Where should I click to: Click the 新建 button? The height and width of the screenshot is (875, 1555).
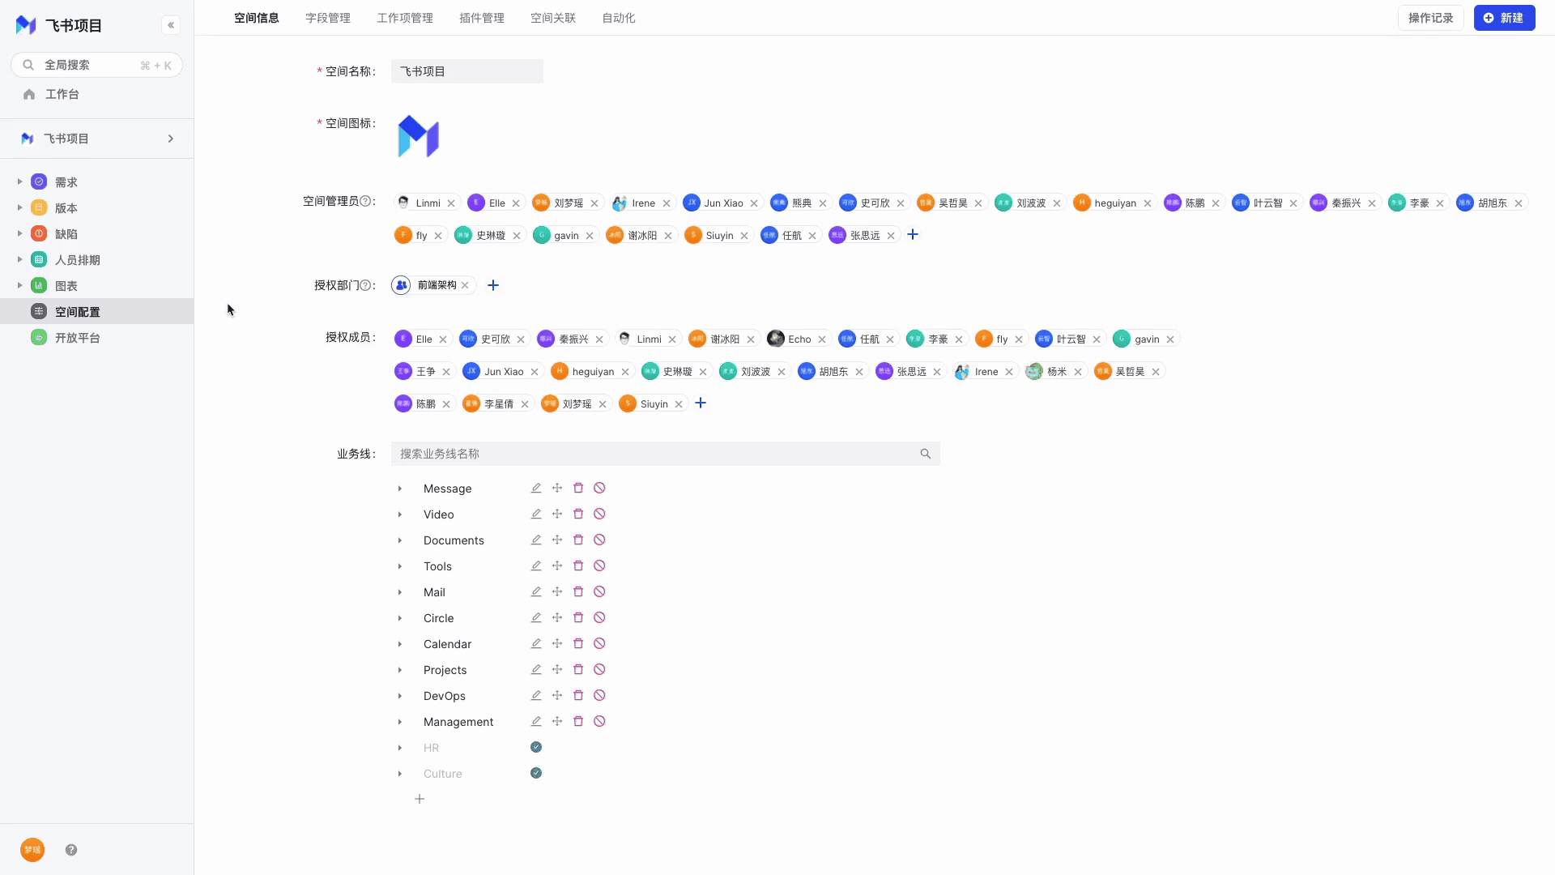(1504, 18)
